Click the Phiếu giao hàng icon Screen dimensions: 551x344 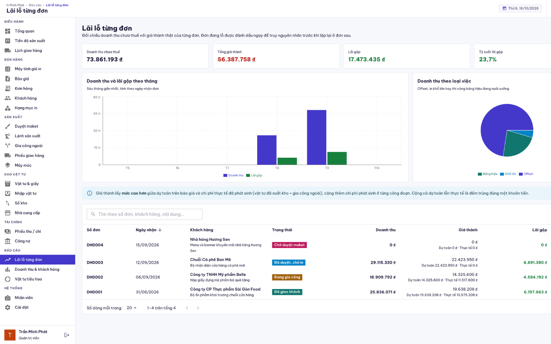point(8,155)
